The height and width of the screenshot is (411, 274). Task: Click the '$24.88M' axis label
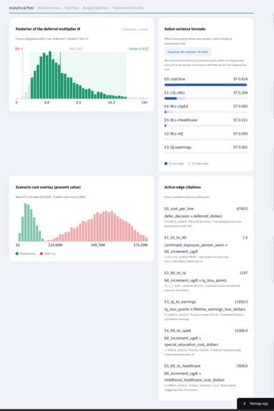click(x=55, y=245)
